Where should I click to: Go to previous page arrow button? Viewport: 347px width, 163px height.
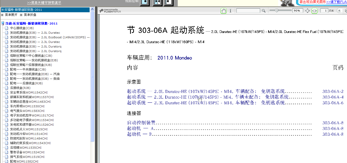pos(339,11)
